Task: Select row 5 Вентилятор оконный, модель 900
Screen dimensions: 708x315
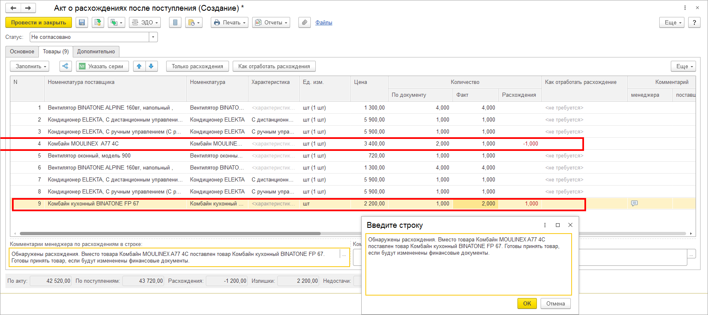Action: [x=115, y=156]
